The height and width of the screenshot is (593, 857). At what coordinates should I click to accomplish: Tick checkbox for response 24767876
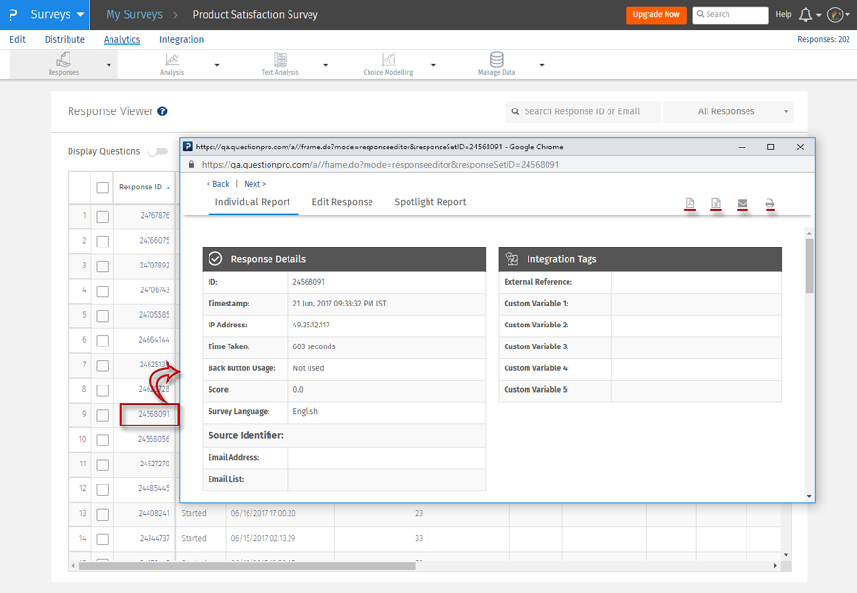click(x=103, y=216)
